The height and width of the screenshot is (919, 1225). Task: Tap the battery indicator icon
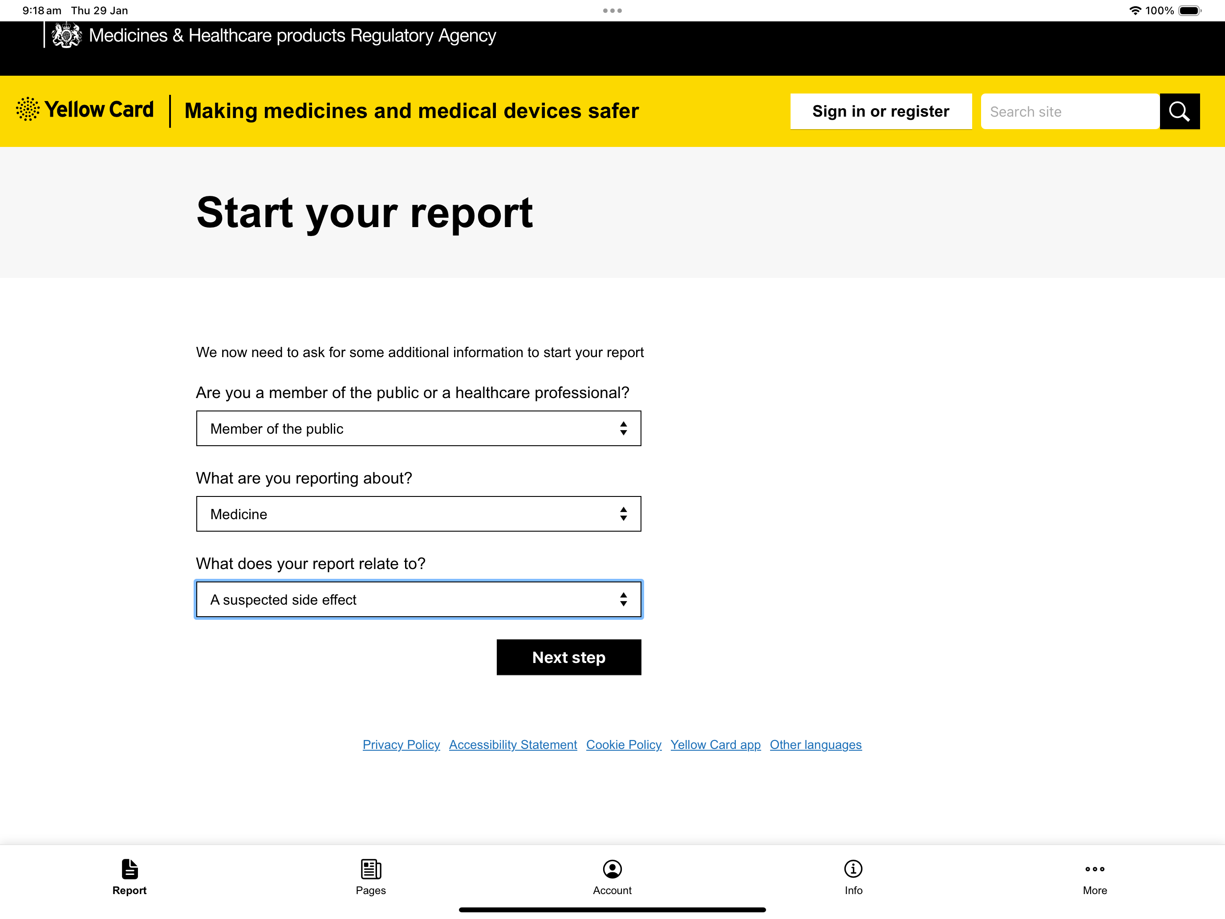[1189, 11]
